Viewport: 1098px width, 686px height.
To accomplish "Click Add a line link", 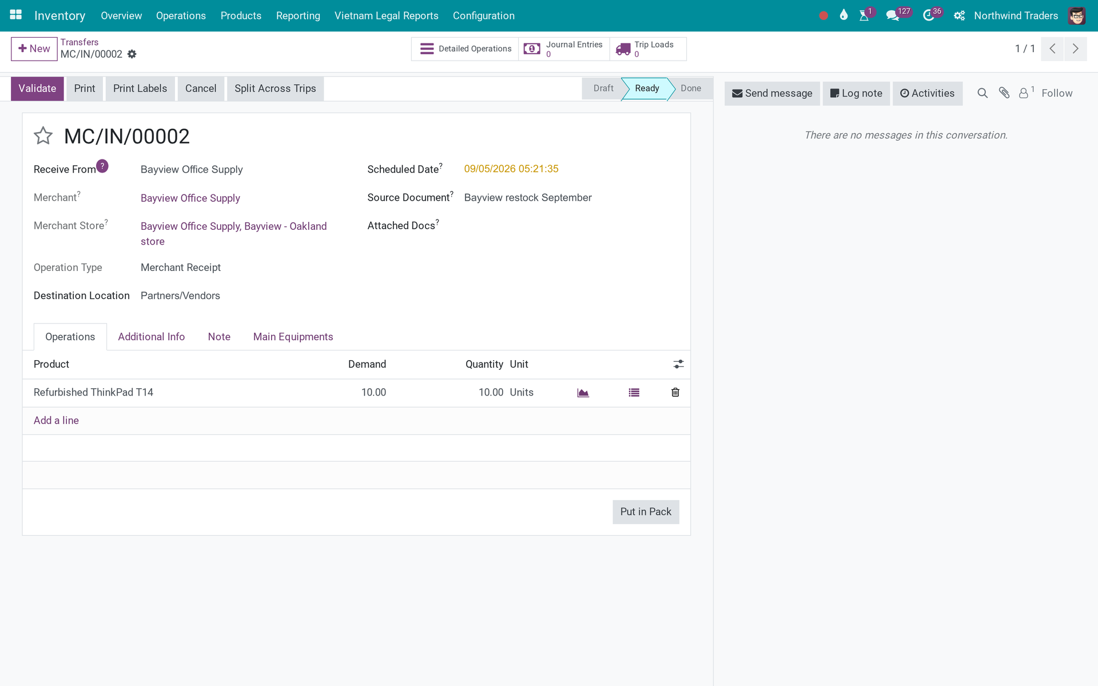I will [x=56, y=420].
